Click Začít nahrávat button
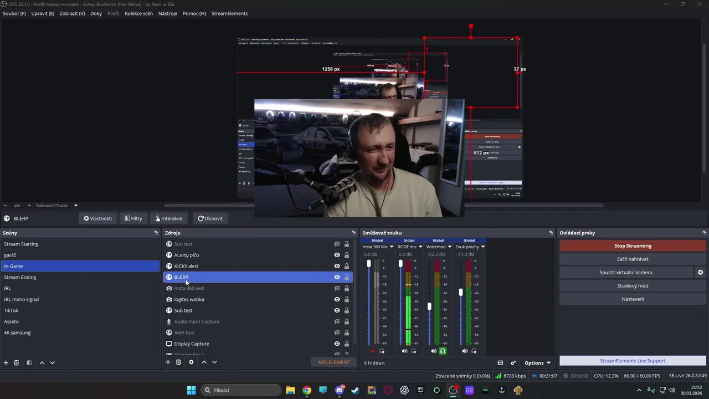Image resolution: width=709 pixels, height=399 pixels. pyautogui.click(x=633, y=259)
